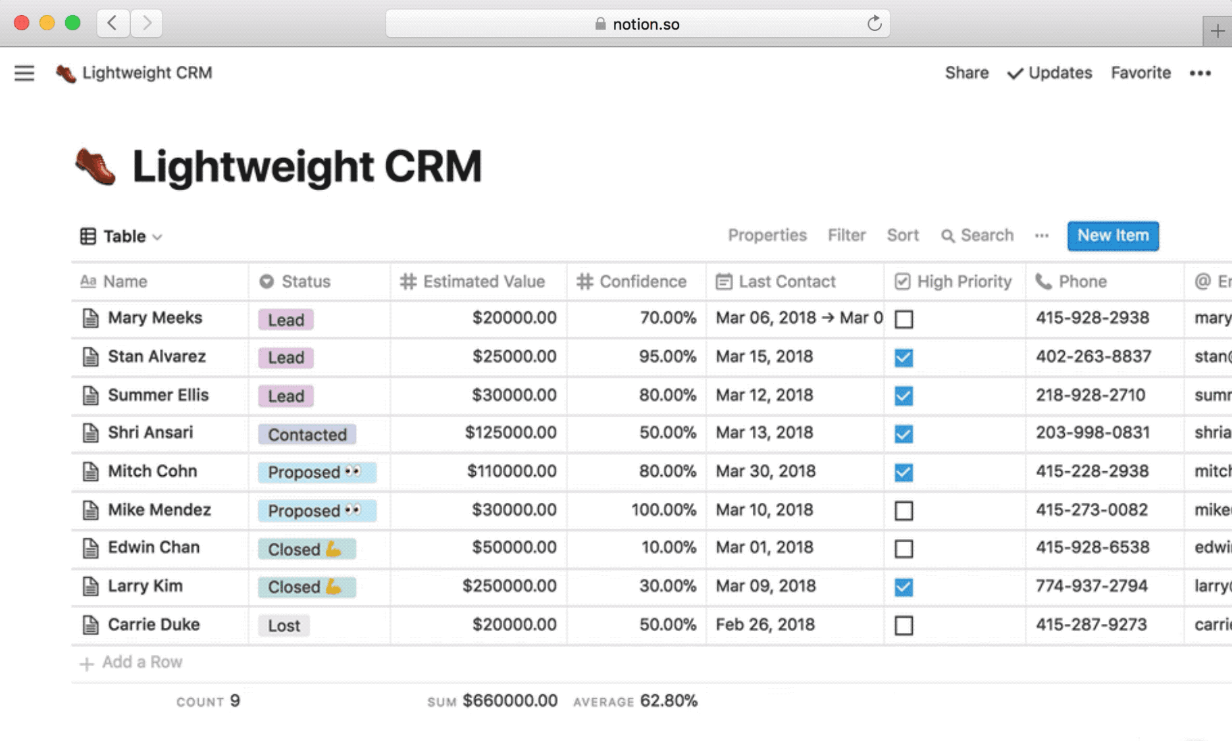
Task: Click the Lightweight CRM page title
Action: tap(307, 166)
